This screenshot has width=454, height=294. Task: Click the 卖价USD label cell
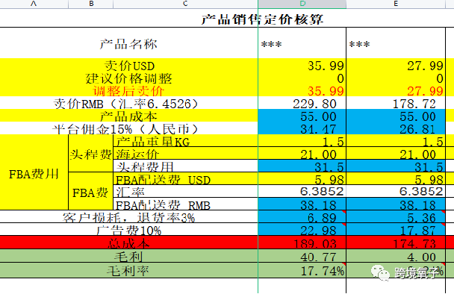pos(129,66)
